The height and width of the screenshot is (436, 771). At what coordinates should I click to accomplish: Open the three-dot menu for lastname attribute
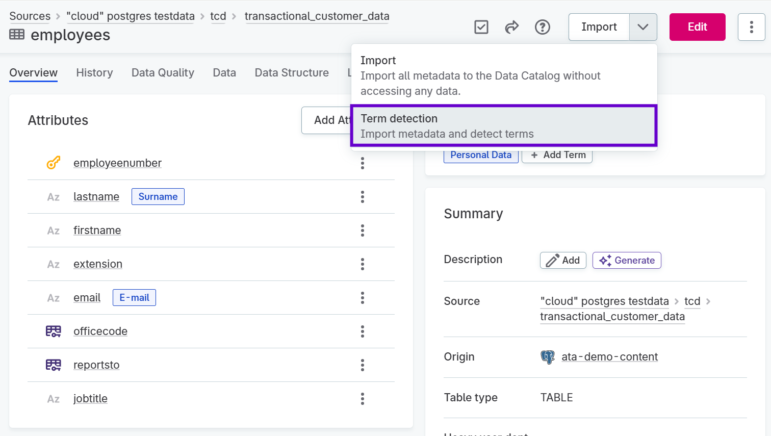pos(362,197)
